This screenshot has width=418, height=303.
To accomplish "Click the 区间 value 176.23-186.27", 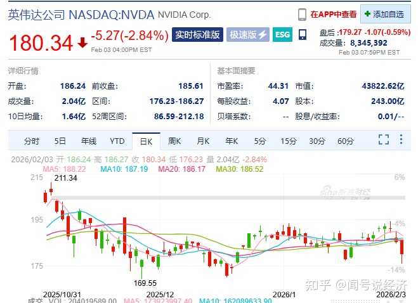I will pyautogui.click(x=176, y=101).
